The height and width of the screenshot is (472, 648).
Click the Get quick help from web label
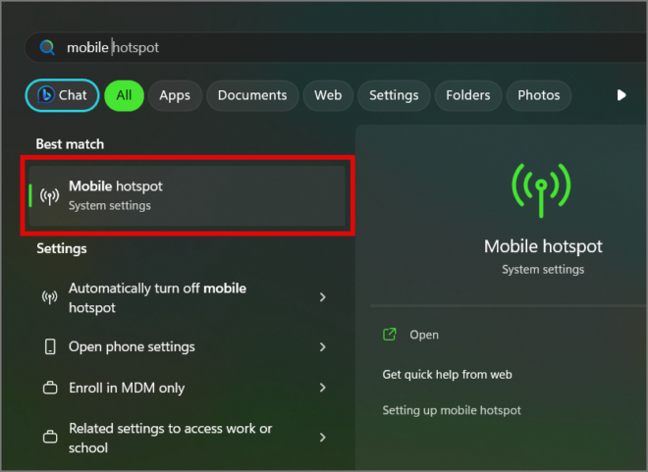pyautogui.click(x=447, y=375)
